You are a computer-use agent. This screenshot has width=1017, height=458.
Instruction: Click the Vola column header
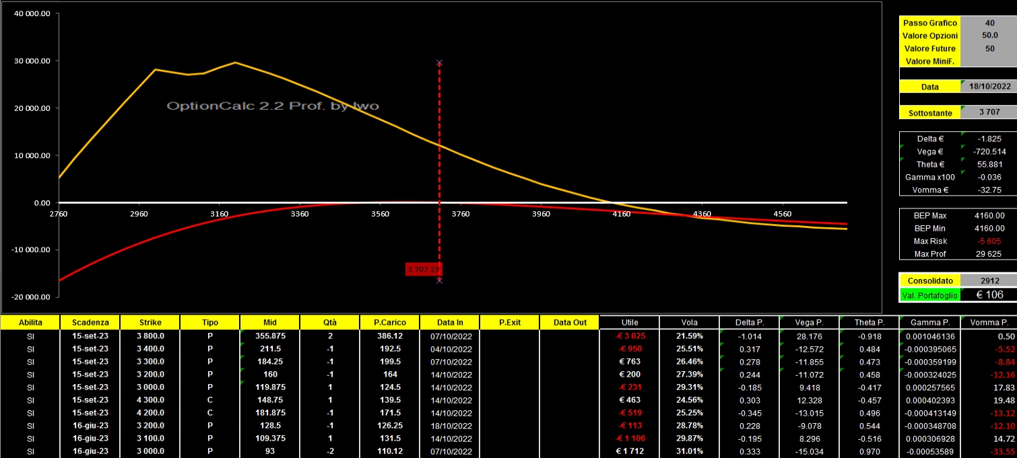coord(690,322)
